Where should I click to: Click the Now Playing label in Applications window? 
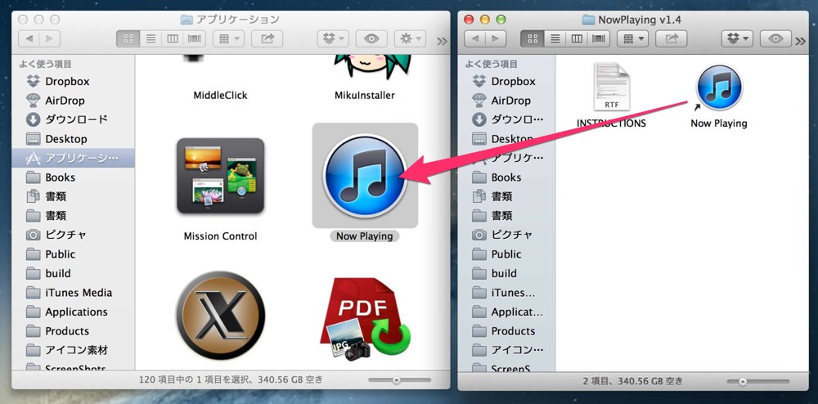365,236
